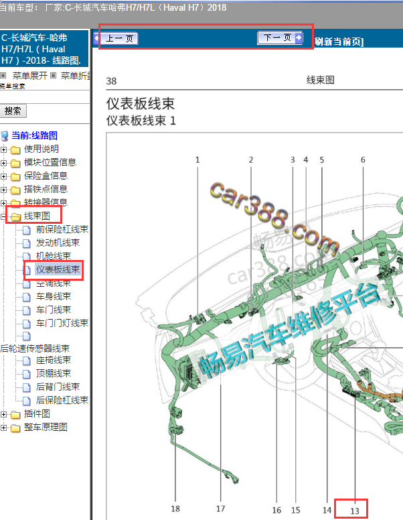Click page icon beside 后保险杠线束
403x520 pixels.
27,401
